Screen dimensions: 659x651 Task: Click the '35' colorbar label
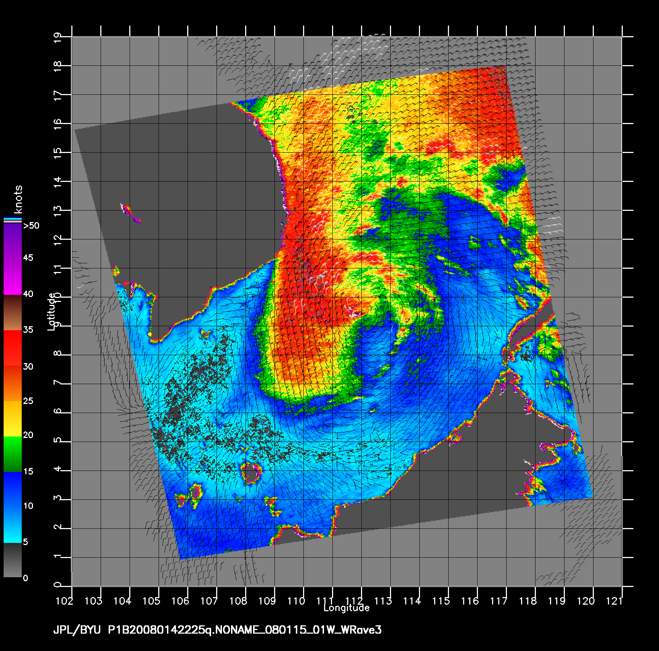click(28, 330)
